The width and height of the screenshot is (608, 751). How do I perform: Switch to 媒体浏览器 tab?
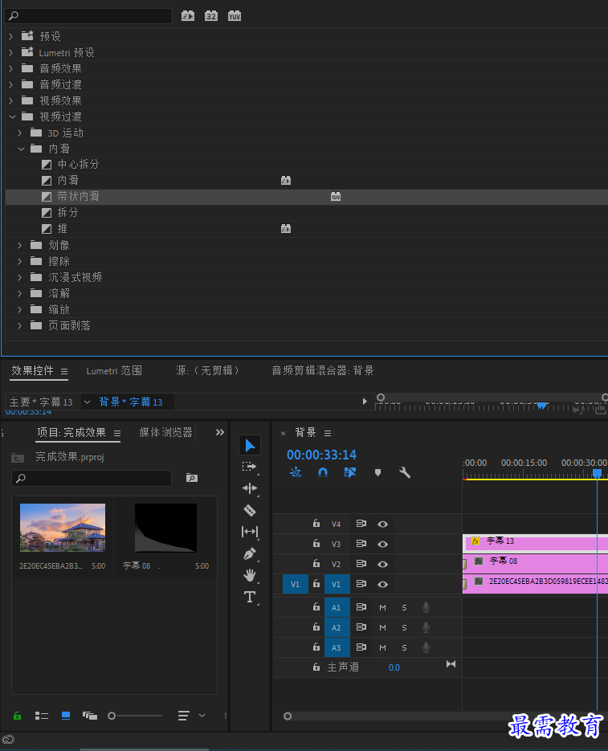tap(165, 432)
